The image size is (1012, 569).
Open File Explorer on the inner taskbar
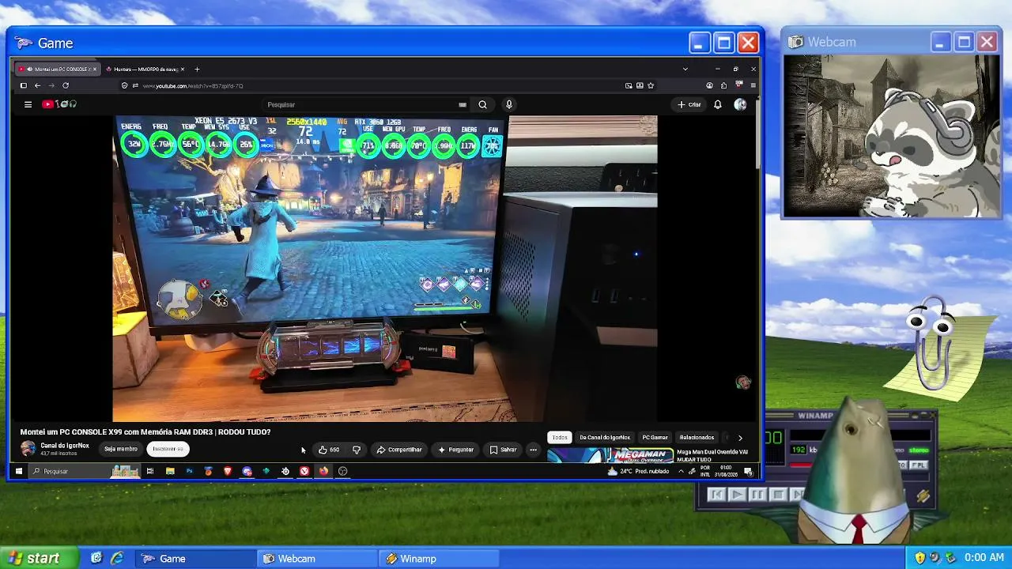point(170,471)
